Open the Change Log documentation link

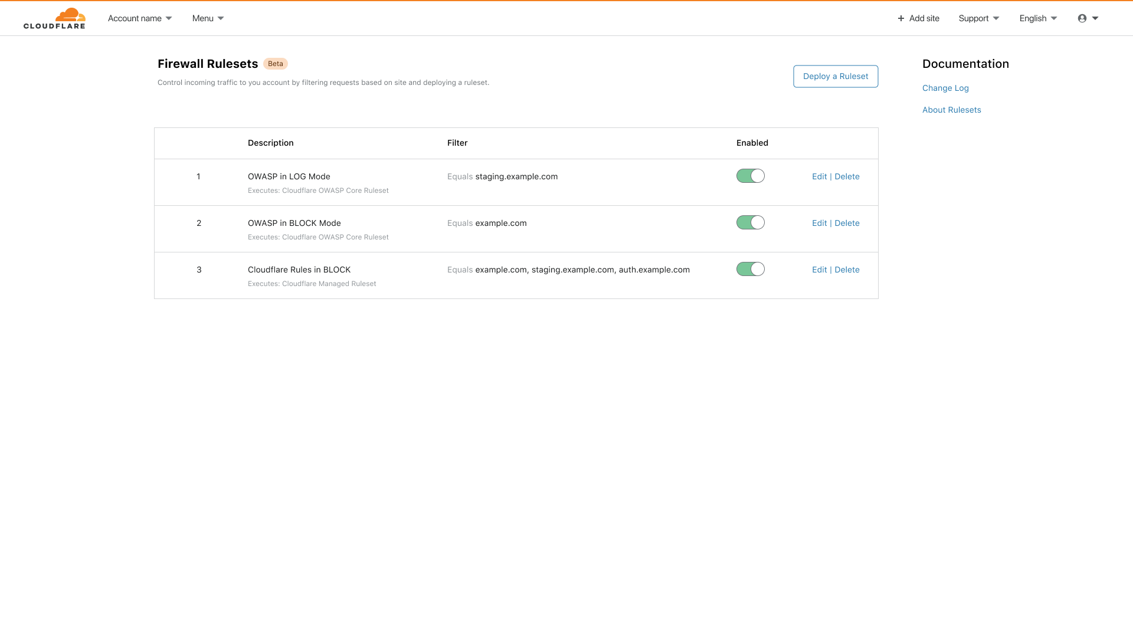pyautogui.click(x=945, y=87)
